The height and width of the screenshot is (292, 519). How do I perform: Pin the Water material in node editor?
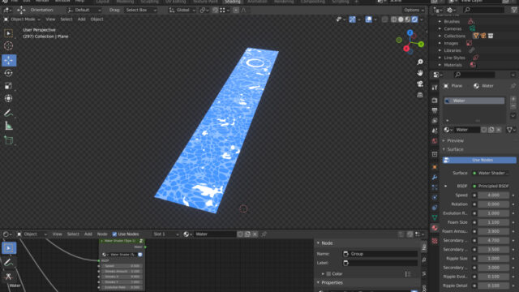(264, 234)
